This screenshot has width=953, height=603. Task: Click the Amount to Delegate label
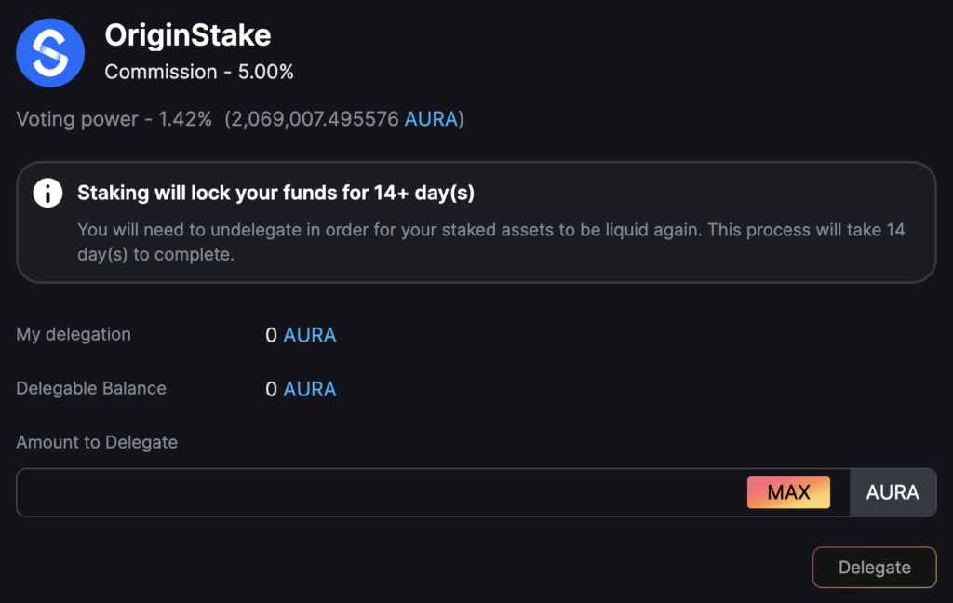click(x=97, y=443)
